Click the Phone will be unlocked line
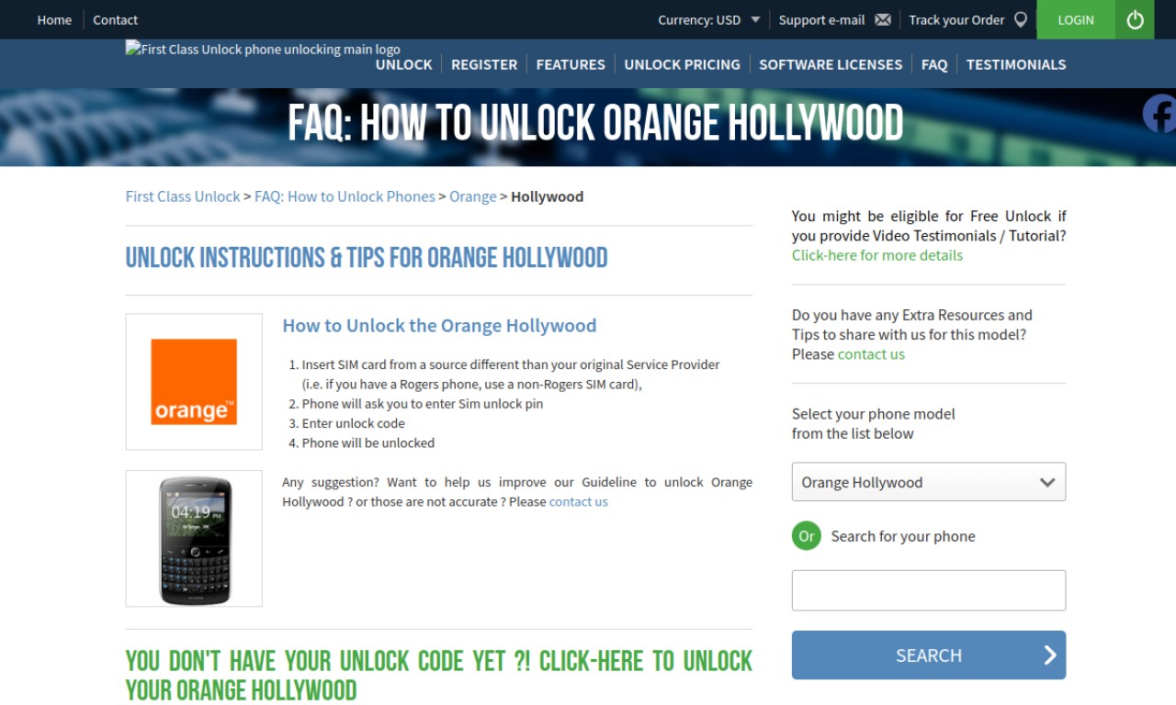 pos(368,442)
